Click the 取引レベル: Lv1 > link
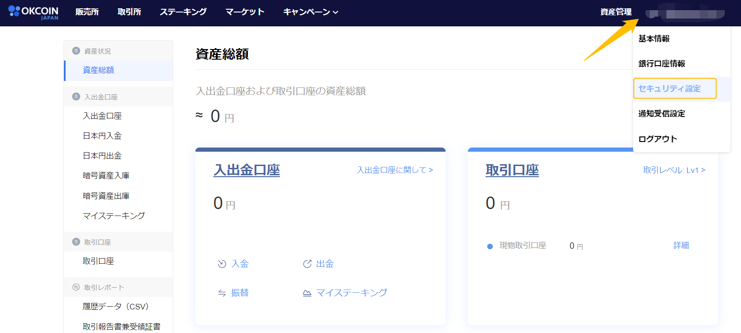 (x=674, y=170)
